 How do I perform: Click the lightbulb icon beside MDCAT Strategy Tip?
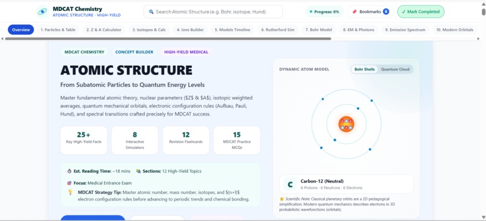[x=71, y=192]
